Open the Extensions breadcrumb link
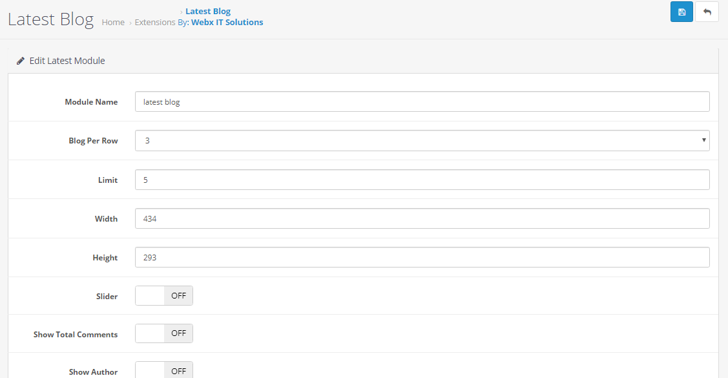The height and width of the screenshot is (378, 728). [155, 22]
